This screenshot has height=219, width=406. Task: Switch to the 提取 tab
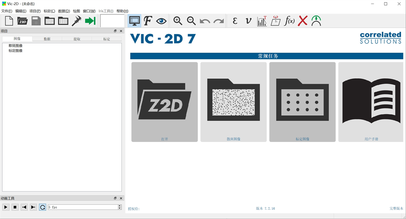(x=77, y=39)
